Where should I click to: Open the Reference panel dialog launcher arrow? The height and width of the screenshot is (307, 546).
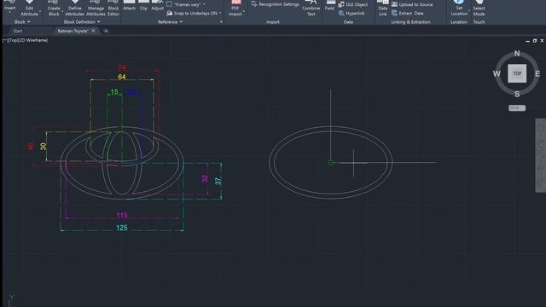click(x=222, y=22)
